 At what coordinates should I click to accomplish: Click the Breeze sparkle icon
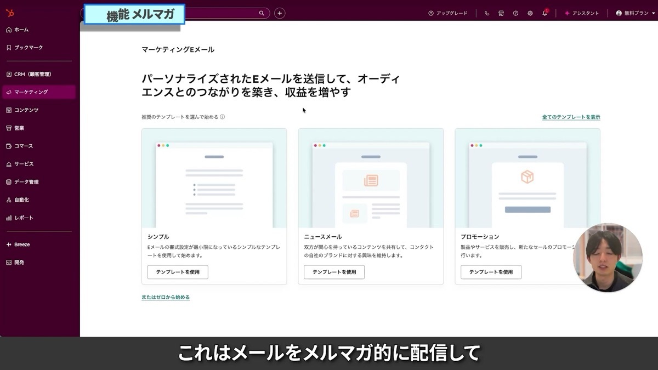8,244
